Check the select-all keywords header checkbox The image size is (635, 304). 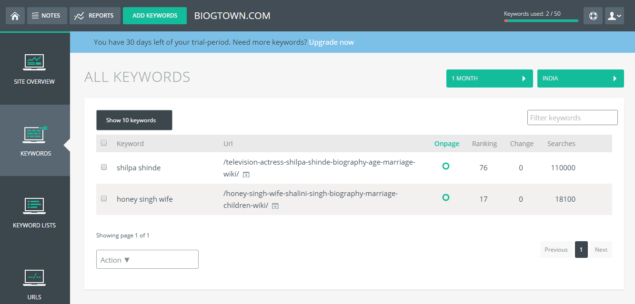[104, 143]
